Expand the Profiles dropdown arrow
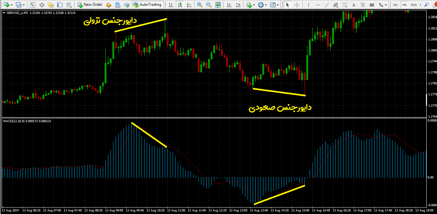437x214 pixels. pos(24,5)
